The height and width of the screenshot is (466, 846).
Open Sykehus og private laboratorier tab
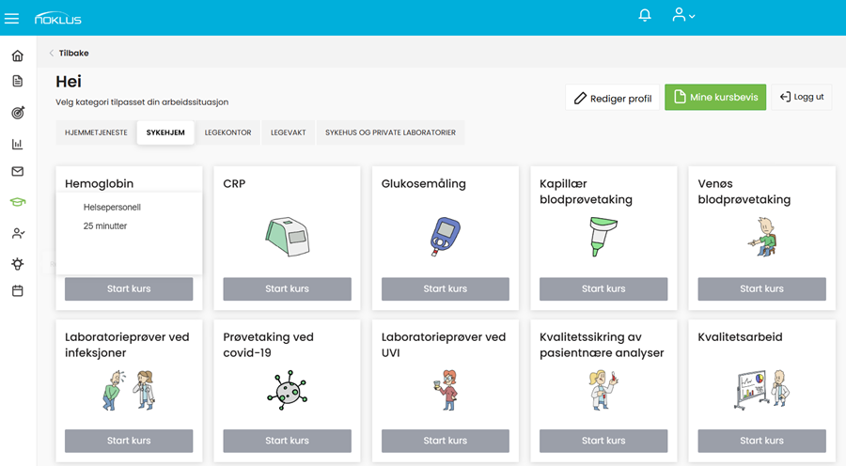click(x=390, y=132)
